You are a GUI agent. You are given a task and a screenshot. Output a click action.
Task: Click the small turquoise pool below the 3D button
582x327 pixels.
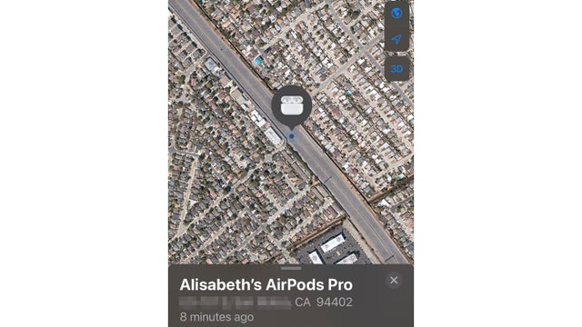coord(348,93)
